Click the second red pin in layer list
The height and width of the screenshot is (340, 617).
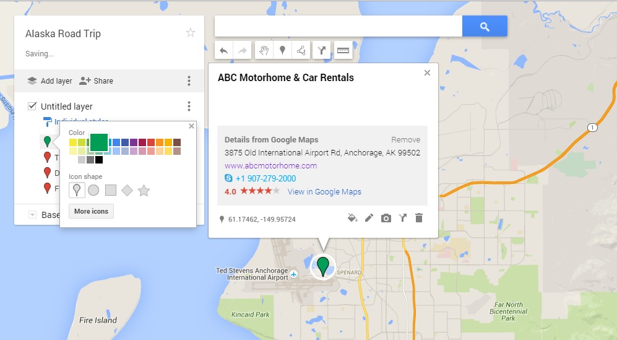[x=47, y=173]
